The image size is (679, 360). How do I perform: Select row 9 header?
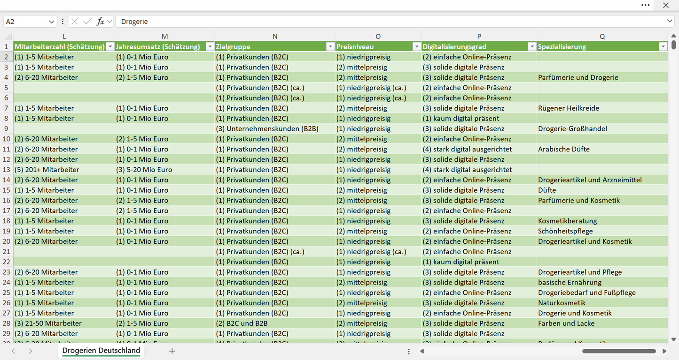[x=7, y=129]
